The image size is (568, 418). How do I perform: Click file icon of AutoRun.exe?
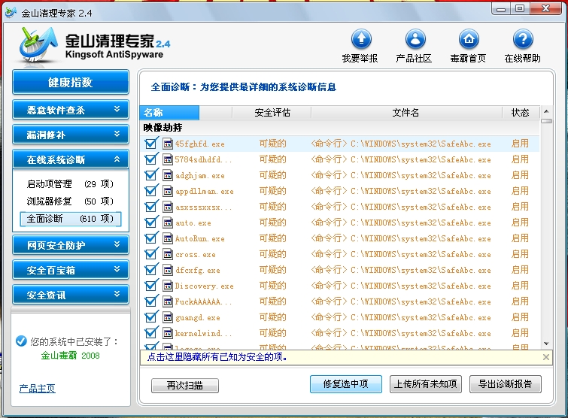click(x=167, y=238)
